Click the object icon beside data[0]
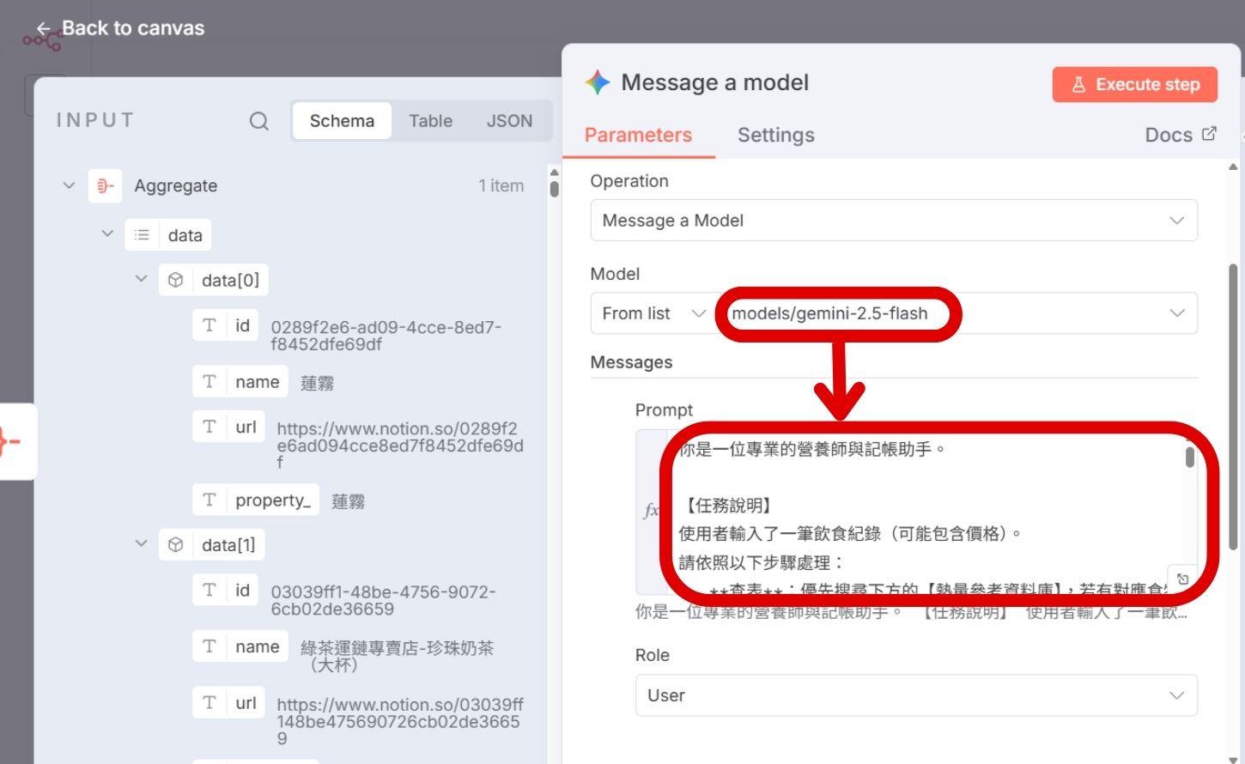This screenshot has height=764, width=1245. click(176, 278)
